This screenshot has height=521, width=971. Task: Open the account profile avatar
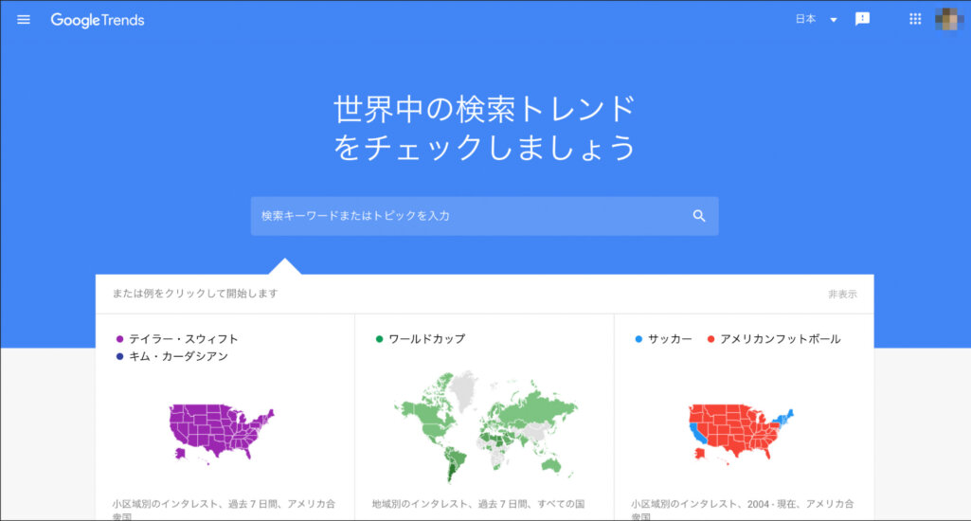click(948, 19)
